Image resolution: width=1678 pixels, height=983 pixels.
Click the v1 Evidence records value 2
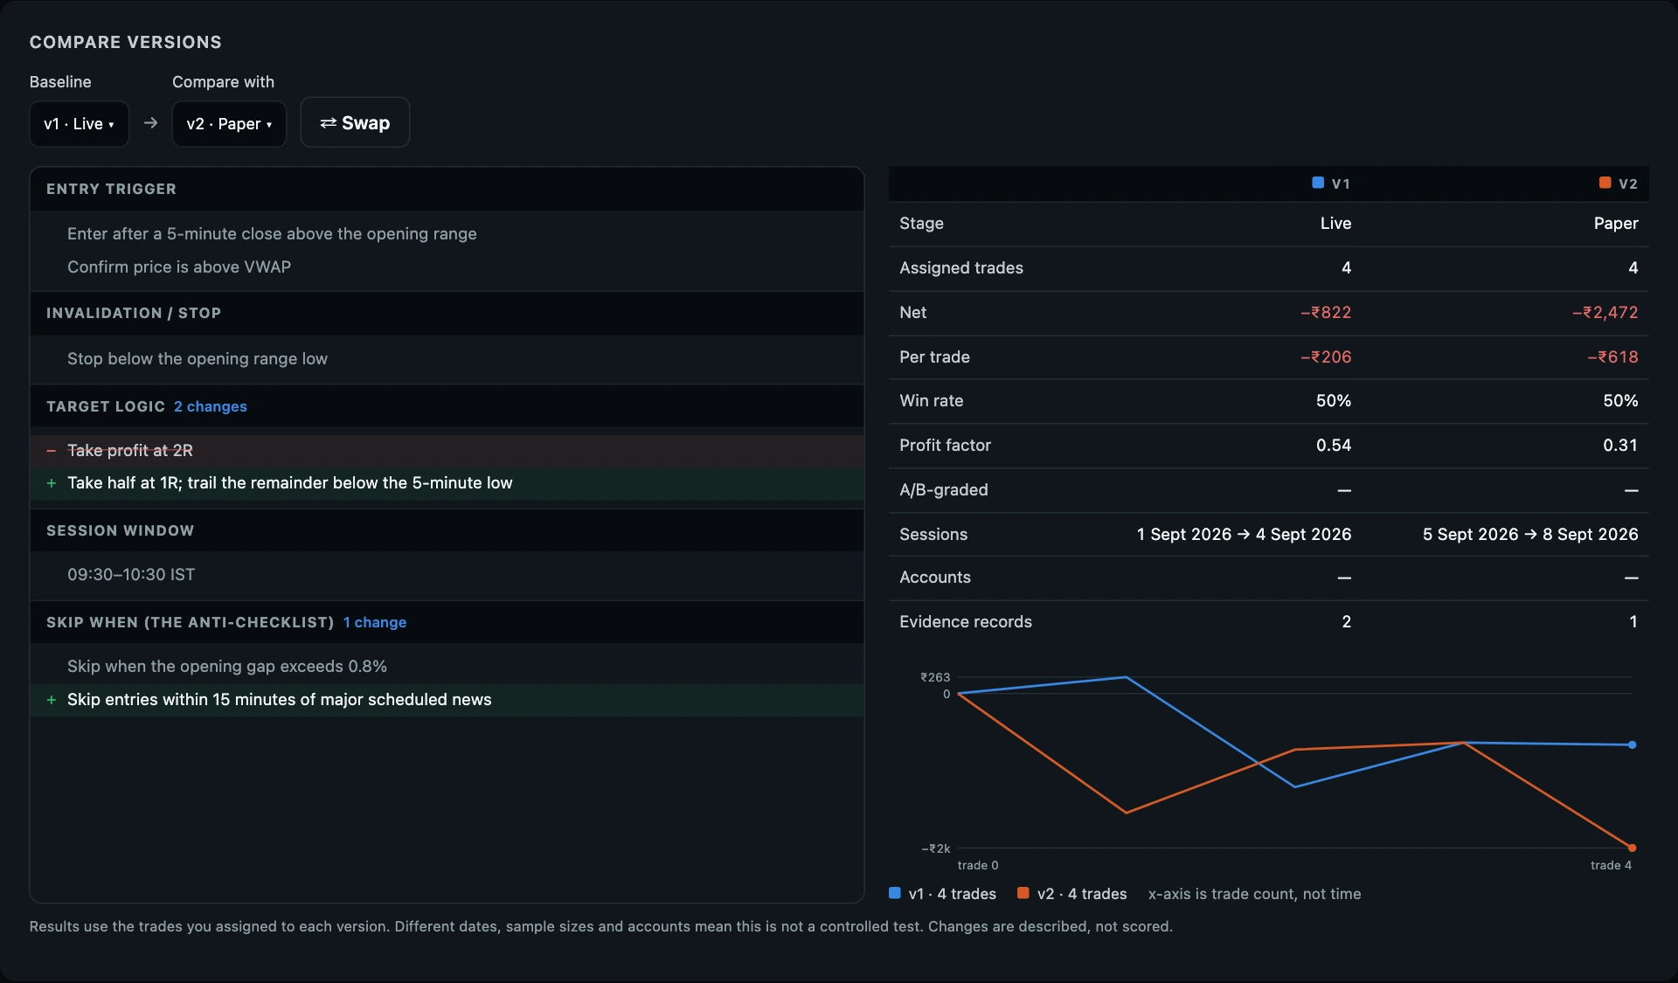(1346, 621)
